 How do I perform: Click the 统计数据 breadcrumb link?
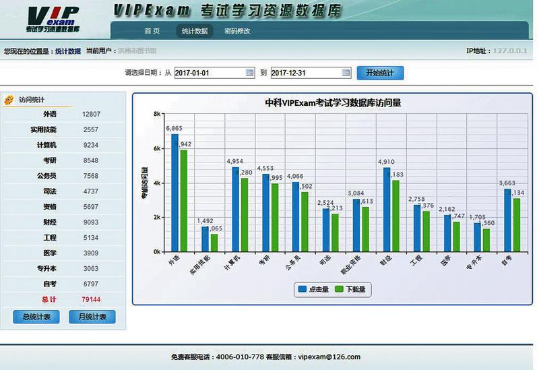[68, 51]
